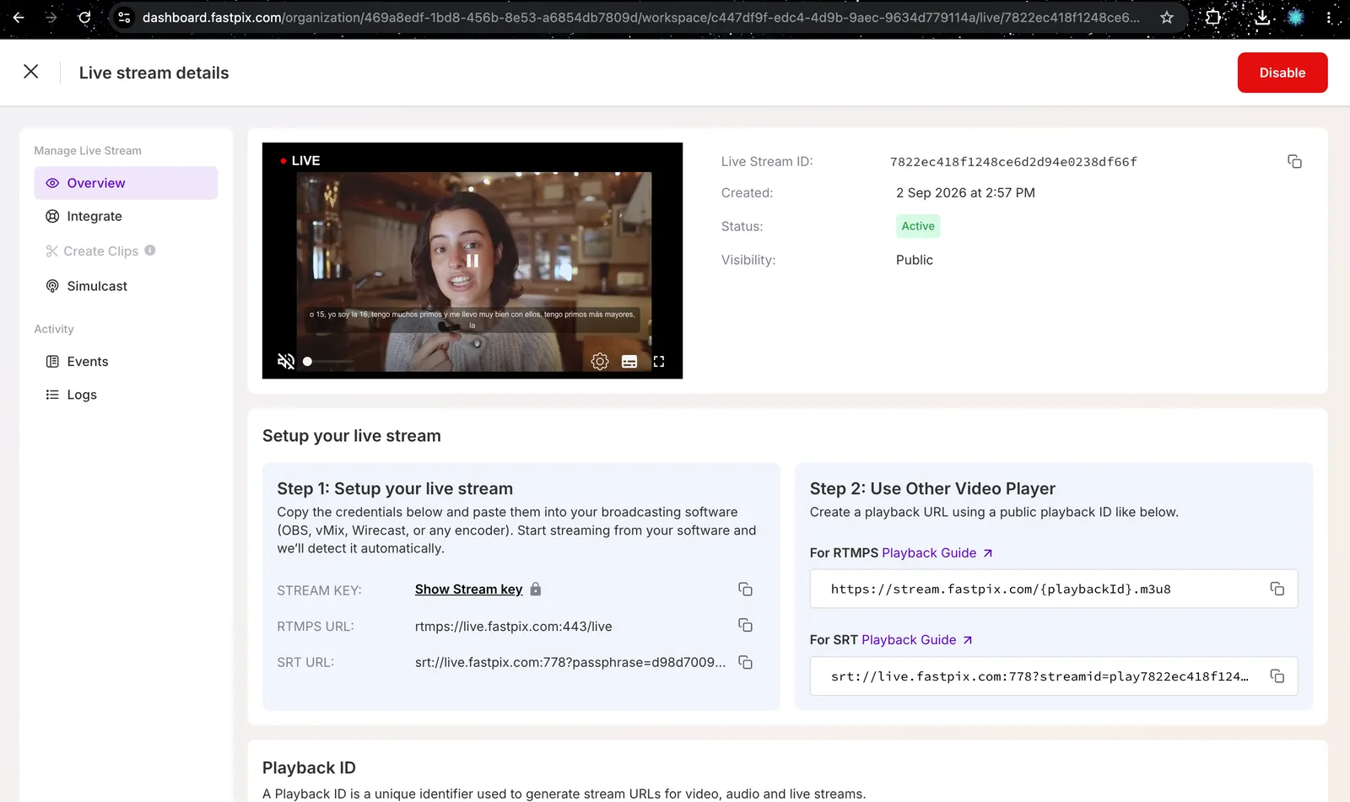Image resolution: width=1350 pixels, height=802 pixels.
Task: Select the rtmps://live.fastpix.com:443/live text
Action: tap(513, 627)
